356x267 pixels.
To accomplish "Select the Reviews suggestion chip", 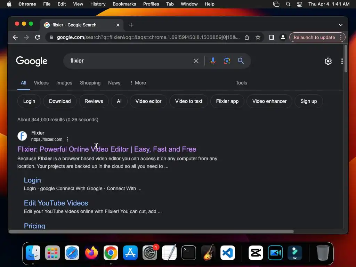I will [94, 101].
